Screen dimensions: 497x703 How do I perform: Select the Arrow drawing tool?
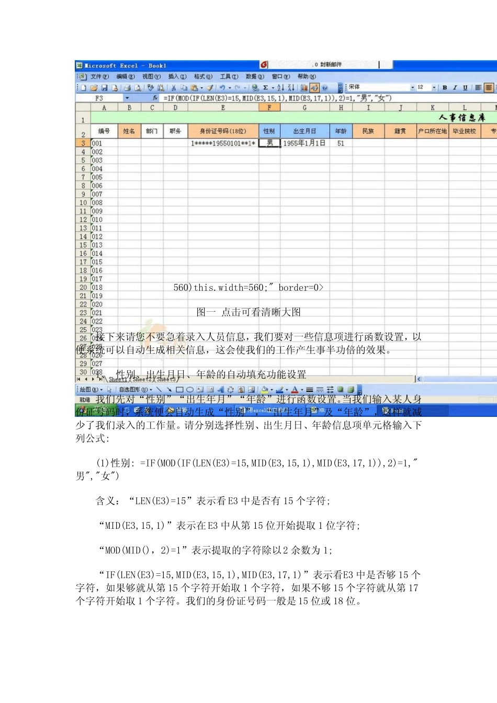point(169,389)
